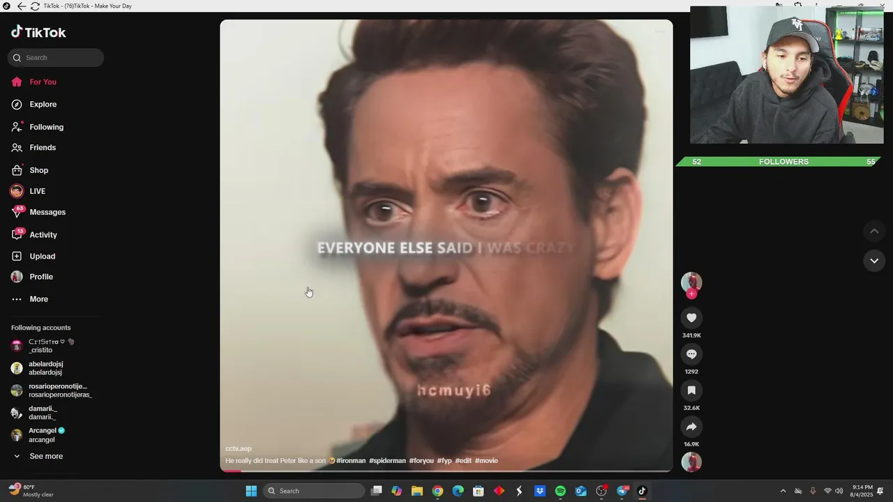This screenshot has height=502, width=893.
Task: Open Microsoft Store from taskbar
Action: pos(479,491)
